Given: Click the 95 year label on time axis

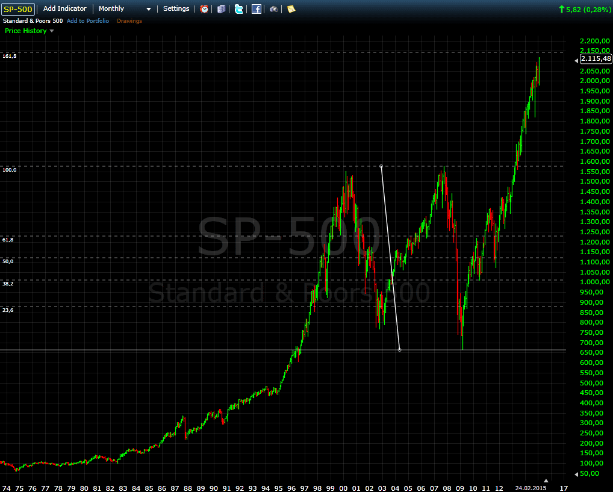Looking at the screenshot, I should pos(278,488).
